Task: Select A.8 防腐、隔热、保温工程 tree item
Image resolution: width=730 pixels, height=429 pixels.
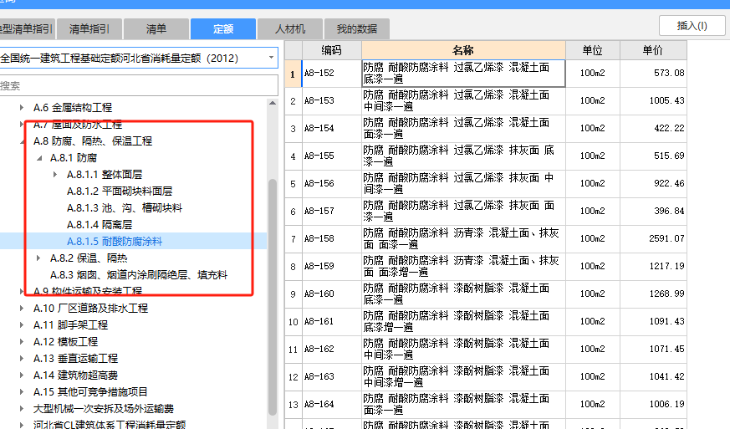Action: [x=93, y=141]
